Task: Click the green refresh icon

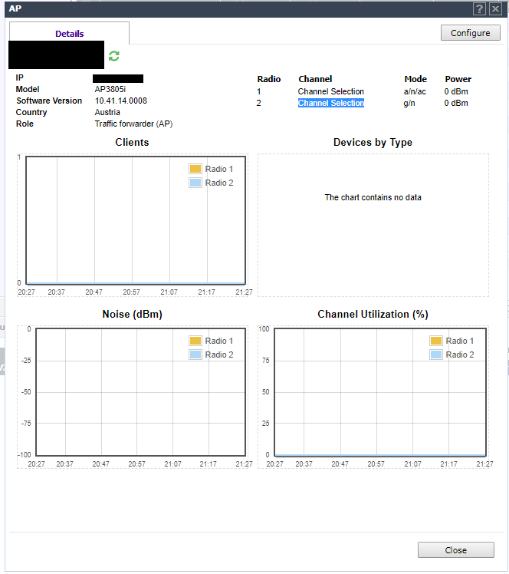Action: coord(114,56)
